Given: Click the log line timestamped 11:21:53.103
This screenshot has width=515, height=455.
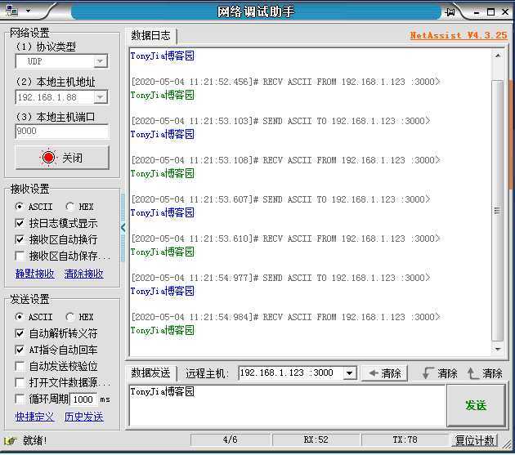Looking at the screenshot, I should tap(280, 121).
